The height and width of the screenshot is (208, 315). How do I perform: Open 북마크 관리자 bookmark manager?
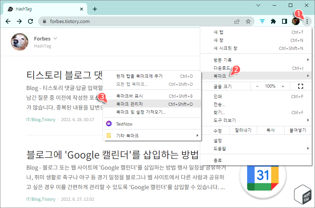(152, 104)
